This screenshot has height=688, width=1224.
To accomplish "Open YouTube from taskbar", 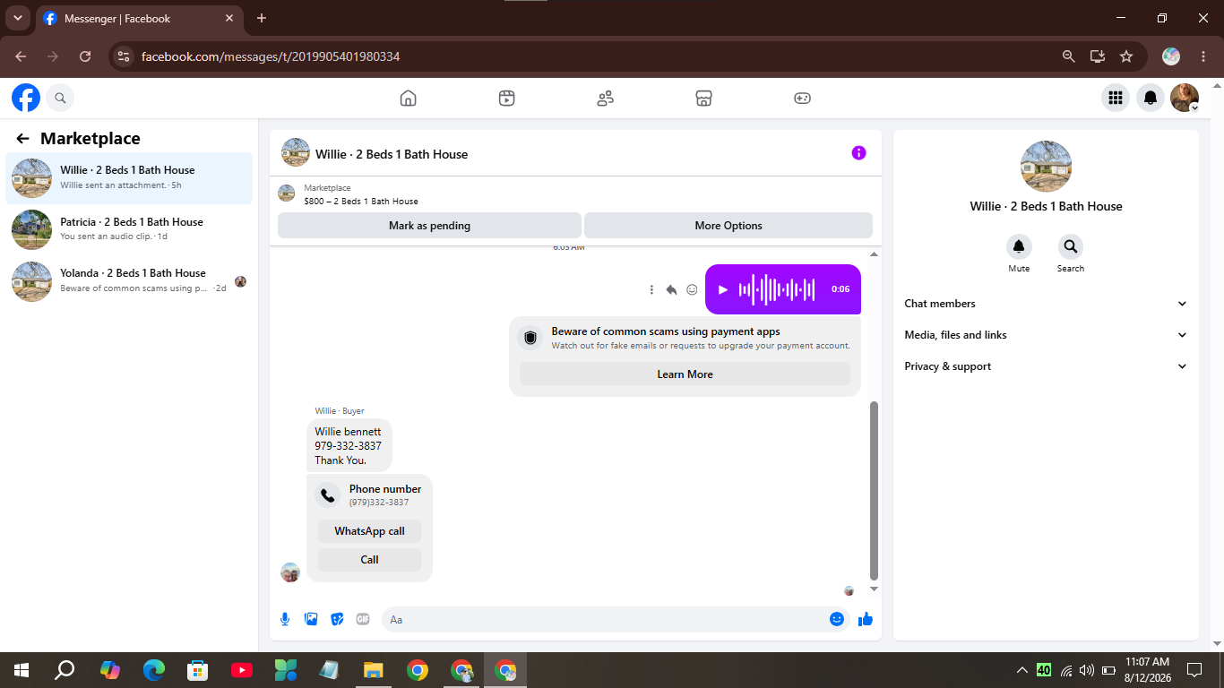I will click(242, 670).
